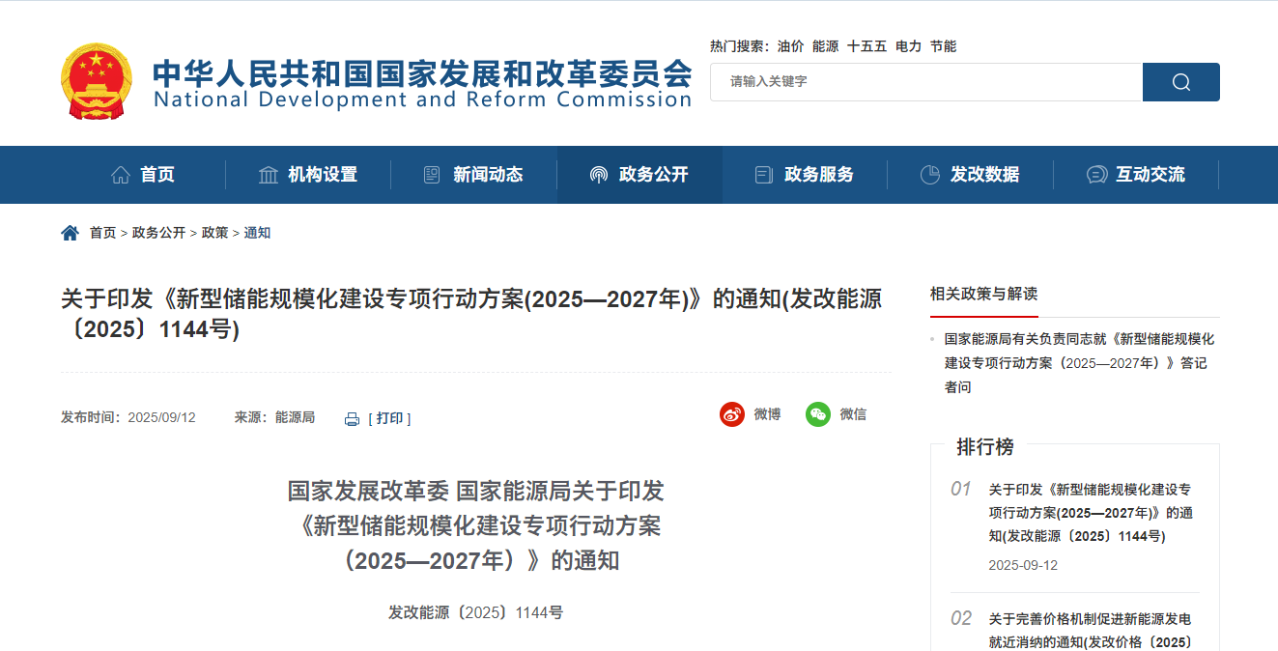Click the centered heading 国家发展改革委 国家能源局关于印发
Screen dimensions: 1278x651
pyautogui.click(x=476, y=491)
